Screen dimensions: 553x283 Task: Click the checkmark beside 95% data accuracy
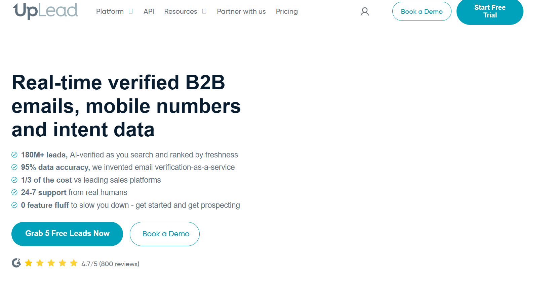[14, 167]
